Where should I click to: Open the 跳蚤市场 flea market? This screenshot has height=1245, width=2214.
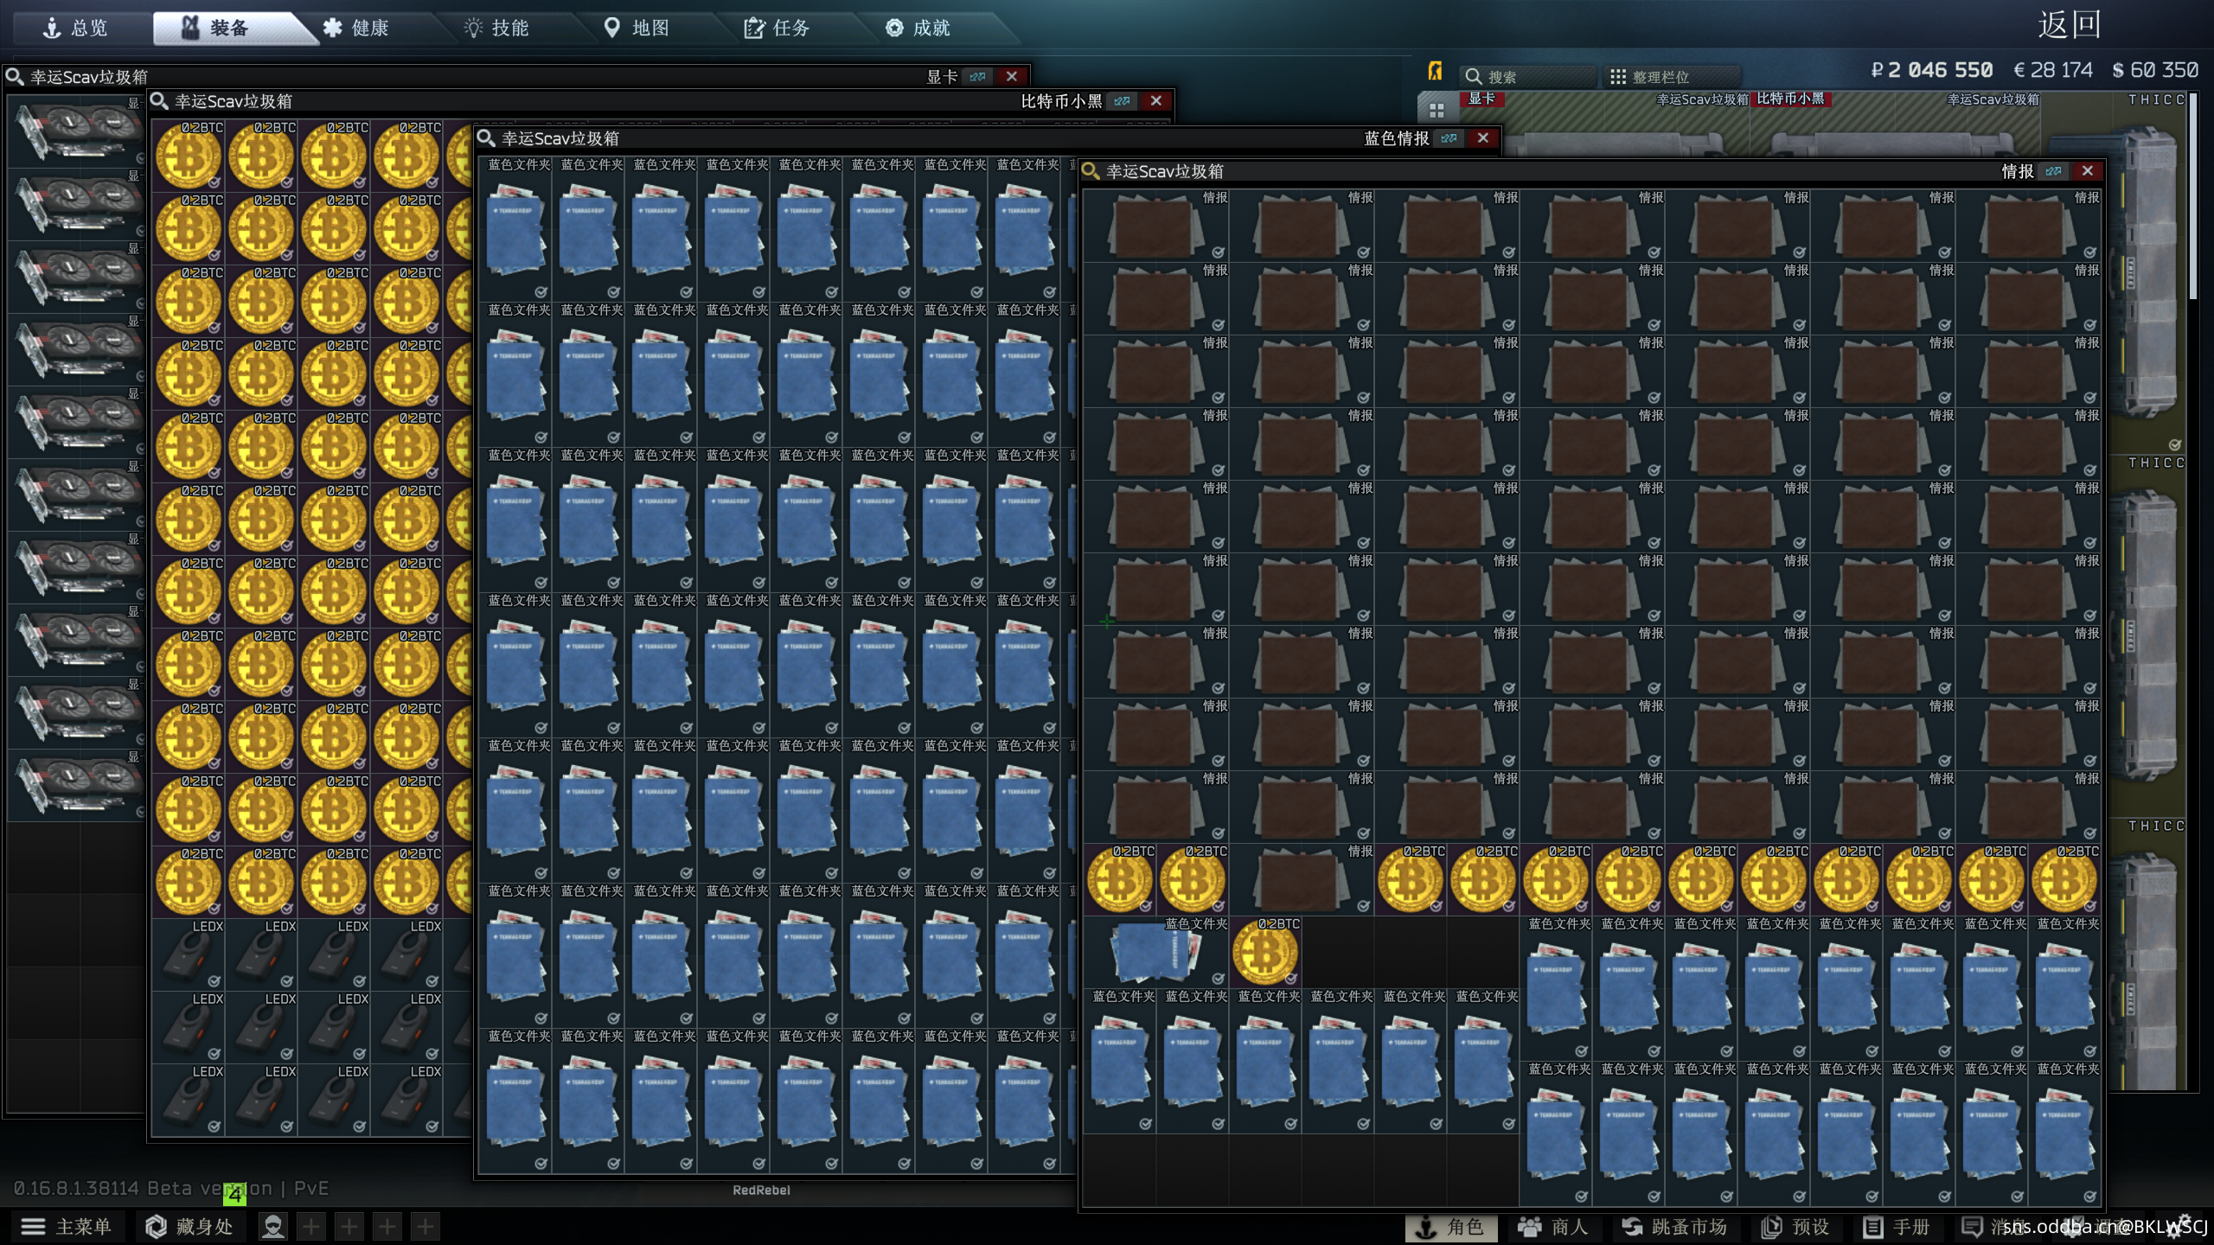pyautogui.click(x=1676, y=1227)
